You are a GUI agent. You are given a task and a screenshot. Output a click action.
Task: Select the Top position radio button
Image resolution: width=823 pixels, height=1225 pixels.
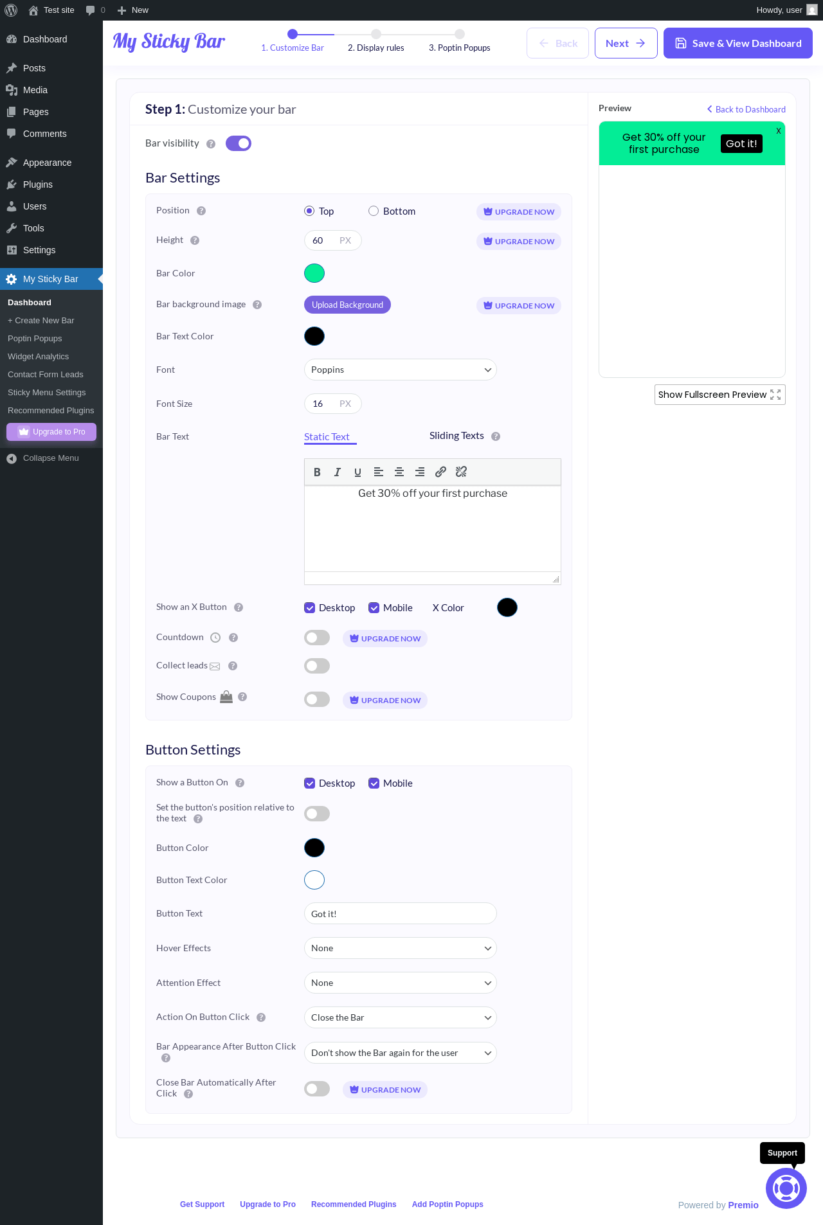click(x=309, y=211)
